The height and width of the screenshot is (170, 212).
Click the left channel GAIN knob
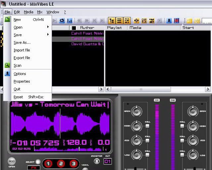(136, 111)
